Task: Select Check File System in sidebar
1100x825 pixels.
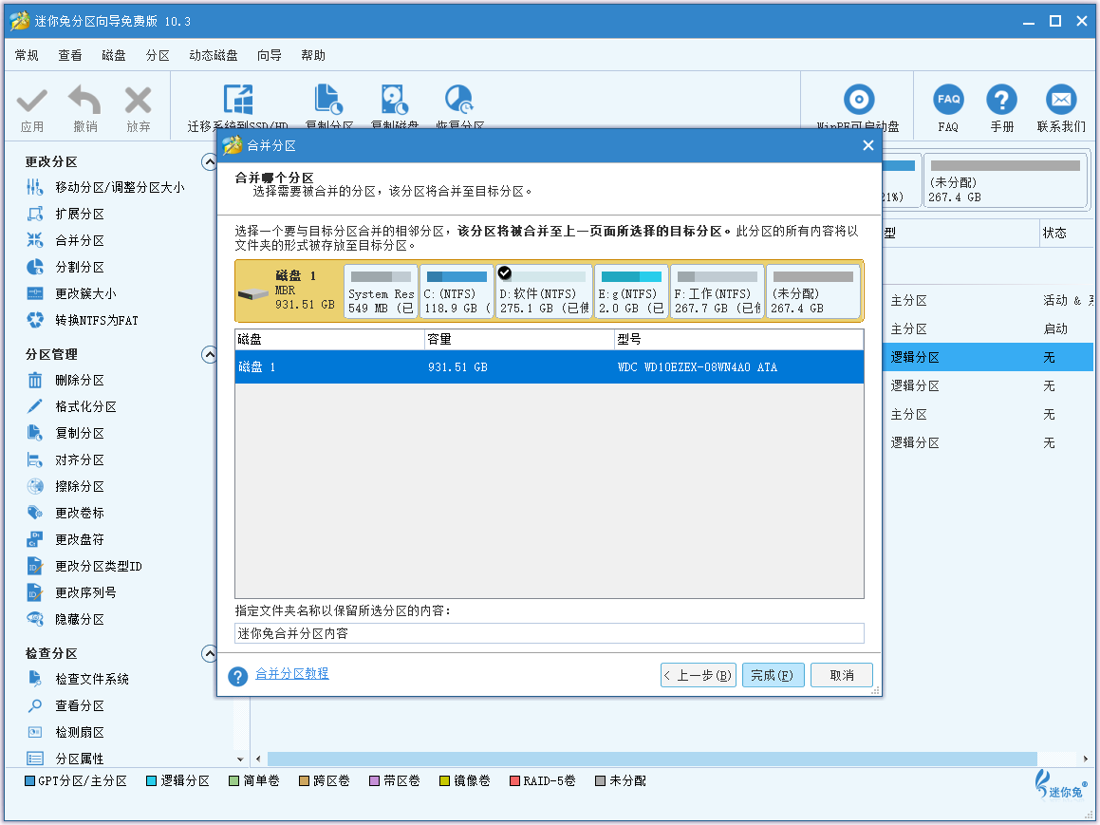Action: tap(77, 679)
